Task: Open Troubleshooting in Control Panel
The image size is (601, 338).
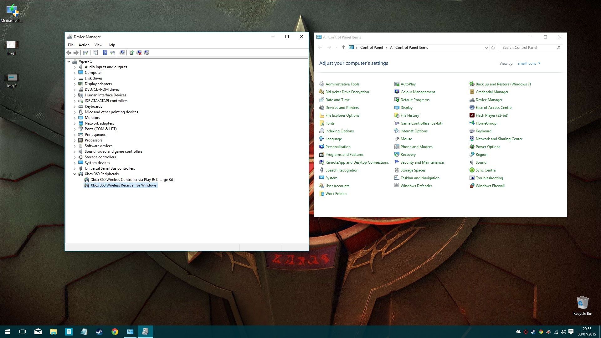Action: [486, 178]
